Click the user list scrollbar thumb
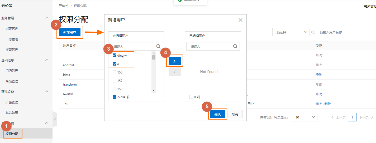Viewport: 376px width, 143px height. (x=154, y=57)
